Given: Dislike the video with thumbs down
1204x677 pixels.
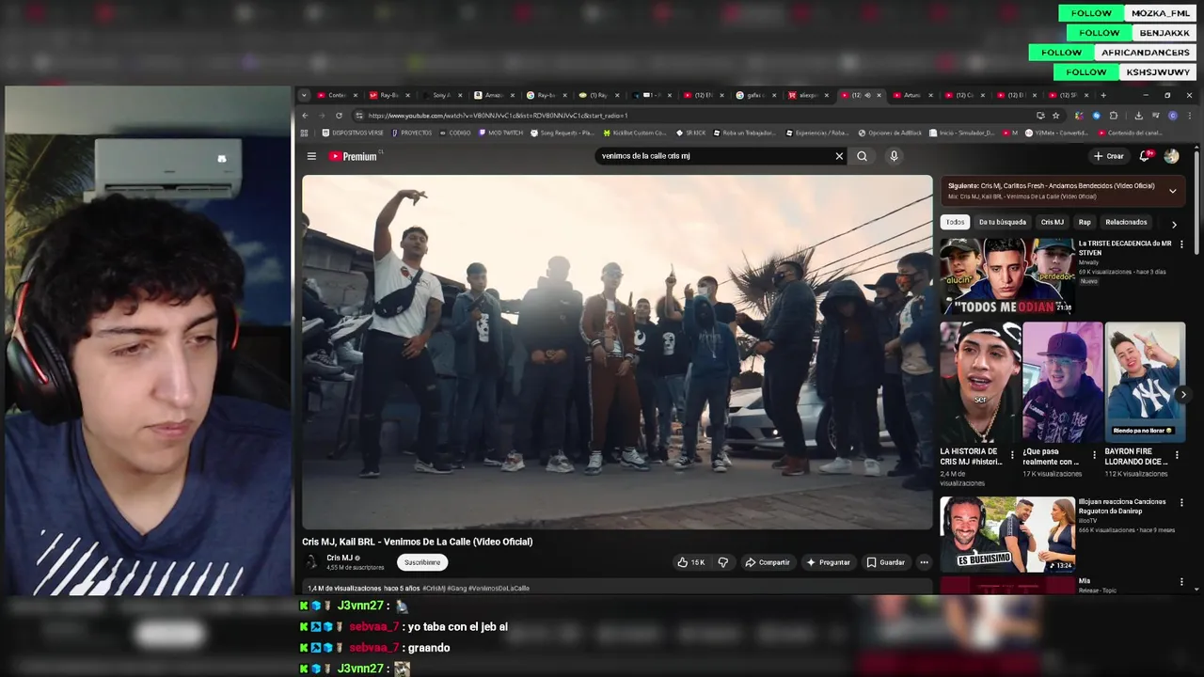Looking at the screenshot, I should click(722, 562).
